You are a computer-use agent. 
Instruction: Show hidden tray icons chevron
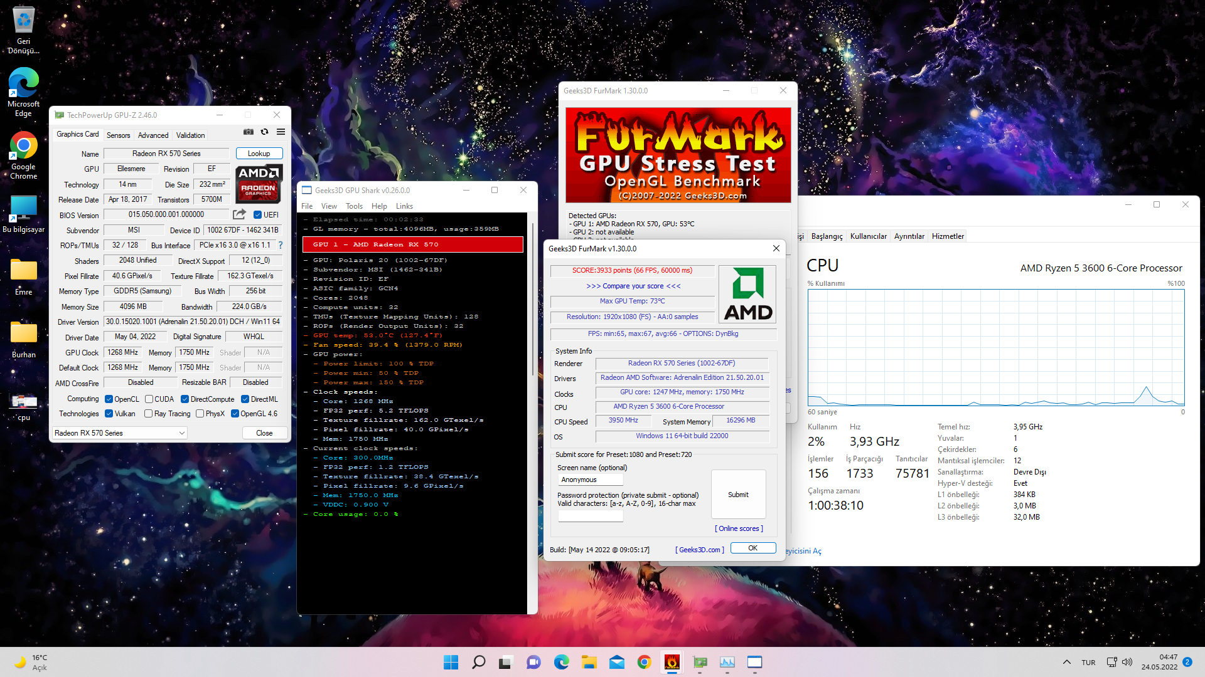point(1066,662)
